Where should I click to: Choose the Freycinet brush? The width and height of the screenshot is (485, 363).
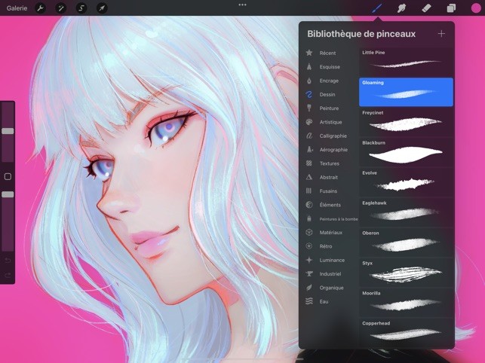tap(406, 122)
